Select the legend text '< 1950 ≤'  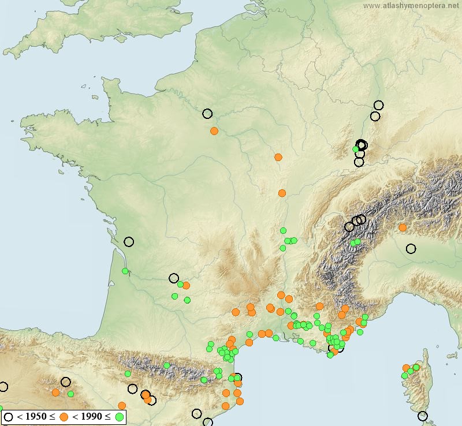click(x=36, y=417)
